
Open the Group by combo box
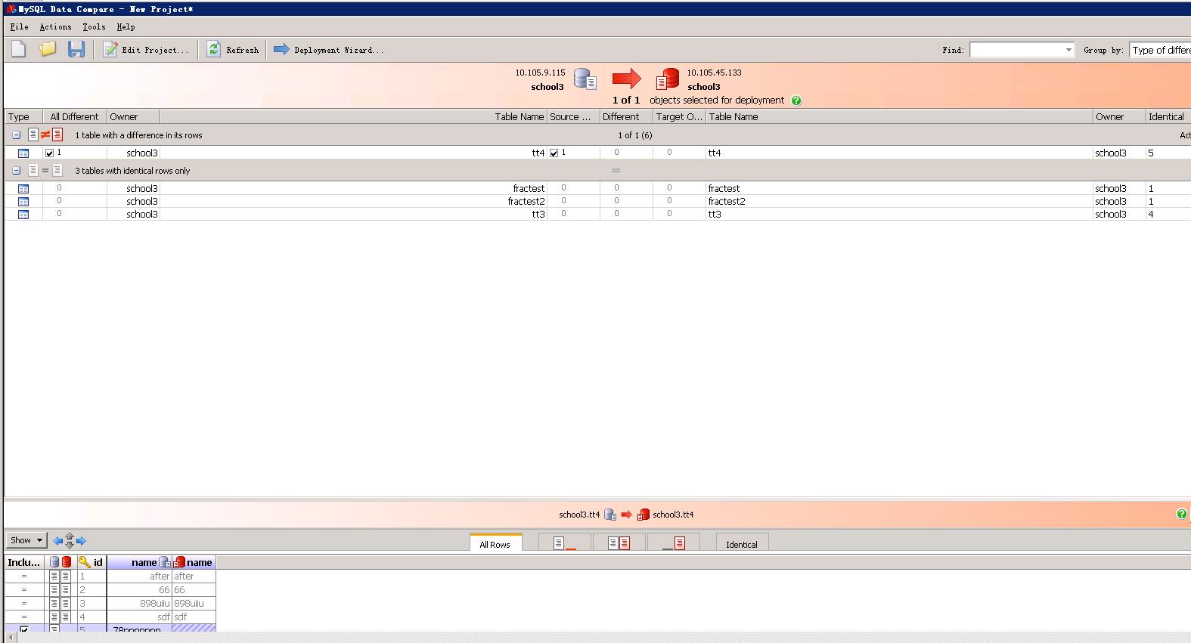(x=1160, y=50)
